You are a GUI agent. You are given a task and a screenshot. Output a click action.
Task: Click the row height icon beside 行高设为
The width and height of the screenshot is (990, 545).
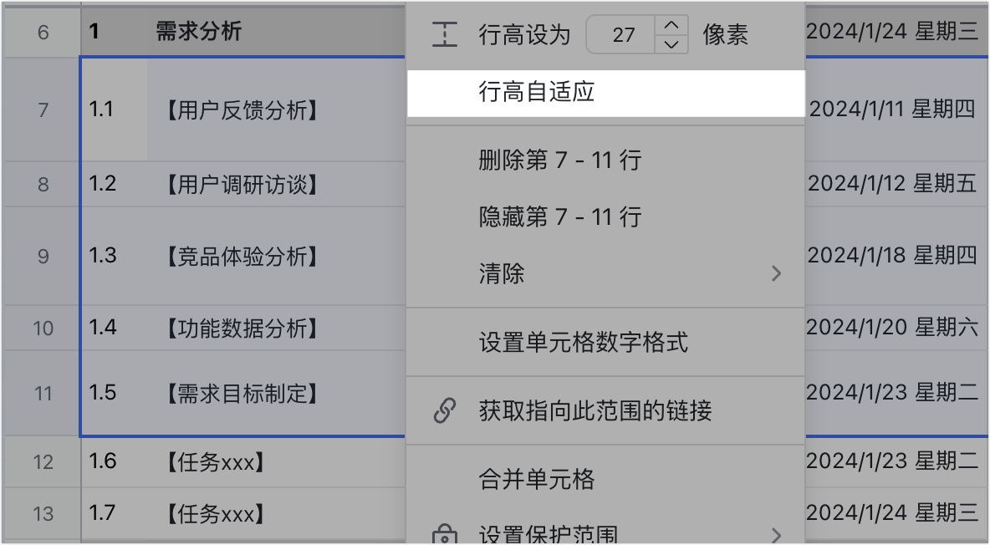[x=445, y=34]
